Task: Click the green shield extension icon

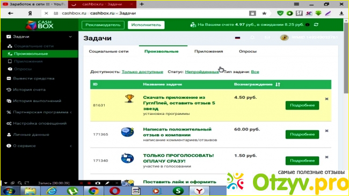Action: [280, 13]
